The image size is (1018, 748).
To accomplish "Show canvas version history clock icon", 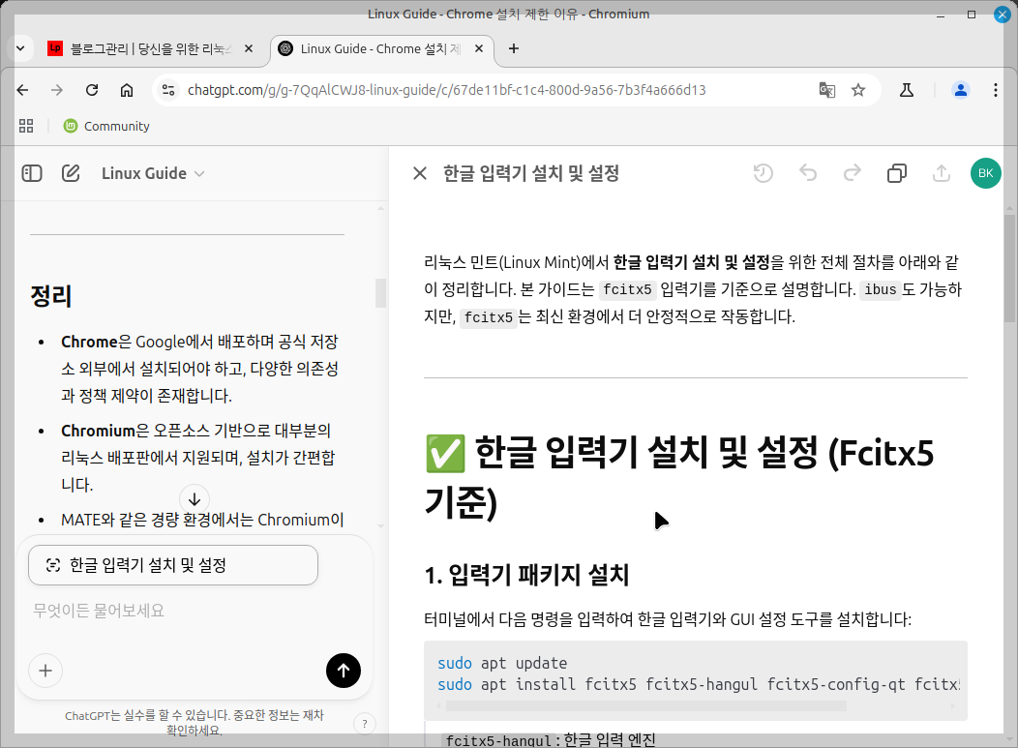I will point(763,173).
